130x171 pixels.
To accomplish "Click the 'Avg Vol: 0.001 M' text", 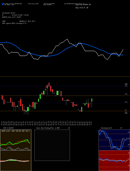I will (83, 5).
